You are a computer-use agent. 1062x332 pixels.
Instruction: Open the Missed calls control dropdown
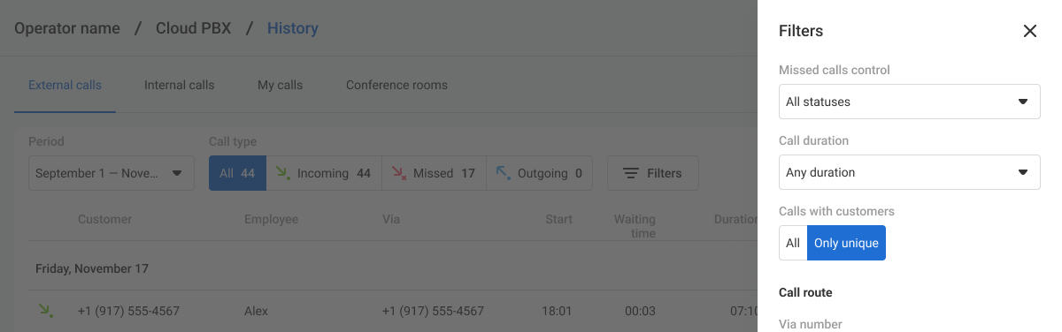pos(910,102)
